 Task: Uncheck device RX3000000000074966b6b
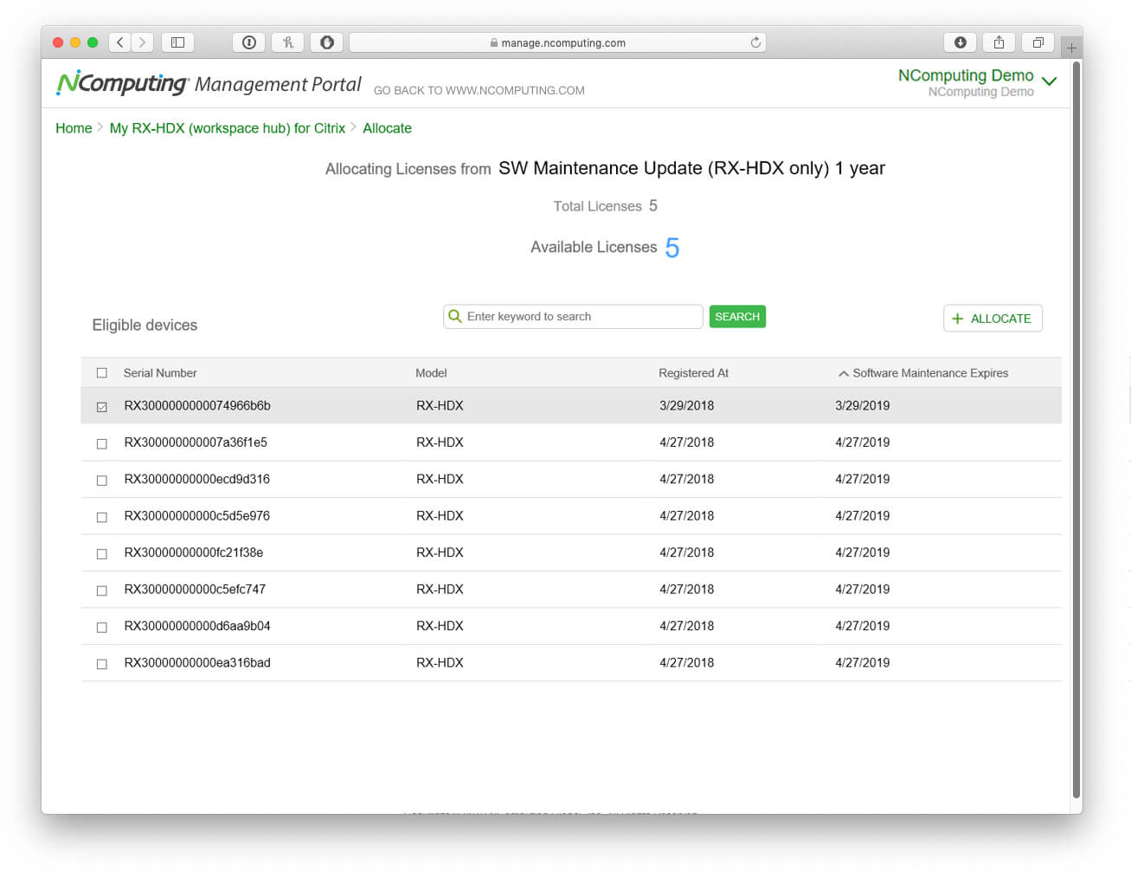102,406
